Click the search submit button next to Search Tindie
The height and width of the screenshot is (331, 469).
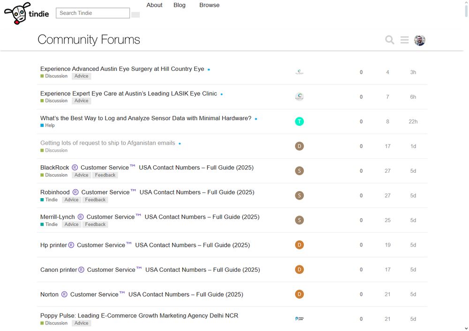136,15
